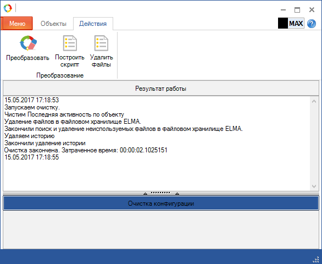Click the log scrollbar up arrow
The height and width of the screenshot is (264, 322).
[314, 101]
